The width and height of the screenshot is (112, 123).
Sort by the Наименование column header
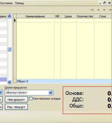coord(35,16)
